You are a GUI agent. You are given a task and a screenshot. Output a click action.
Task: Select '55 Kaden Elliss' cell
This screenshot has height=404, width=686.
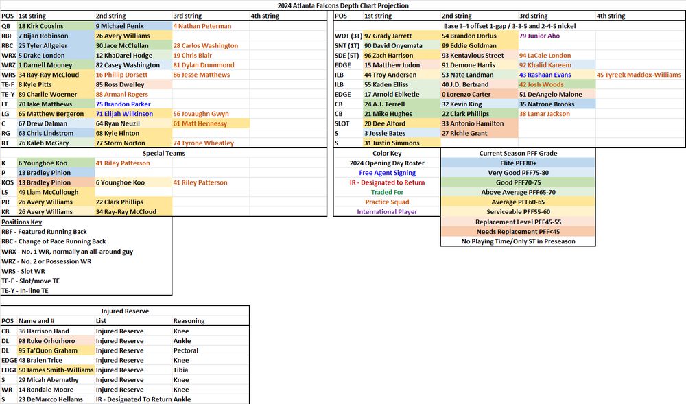[x=401, y=85]
